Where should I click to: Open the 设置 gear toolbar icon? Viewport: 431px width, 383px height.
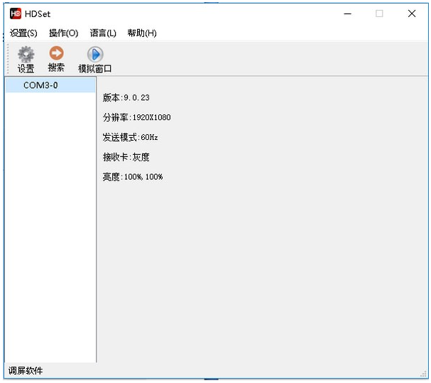(x=26, y=54)
